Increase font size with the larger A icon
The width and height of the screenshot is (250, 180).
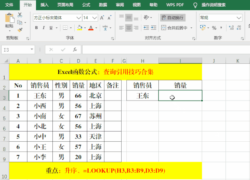(102, 18)
